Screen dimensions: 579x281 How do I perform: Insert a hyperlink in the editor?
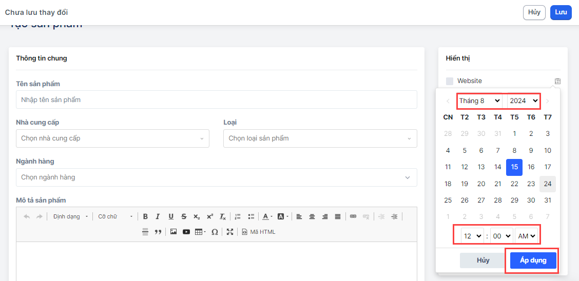click(x=353, y=216)
